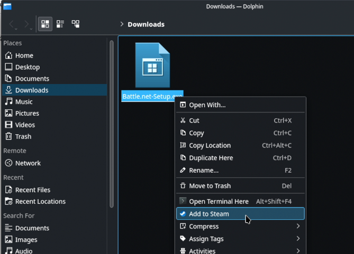Switch to Compact view mode
354x254 pixels.
(x=60, y=24)
